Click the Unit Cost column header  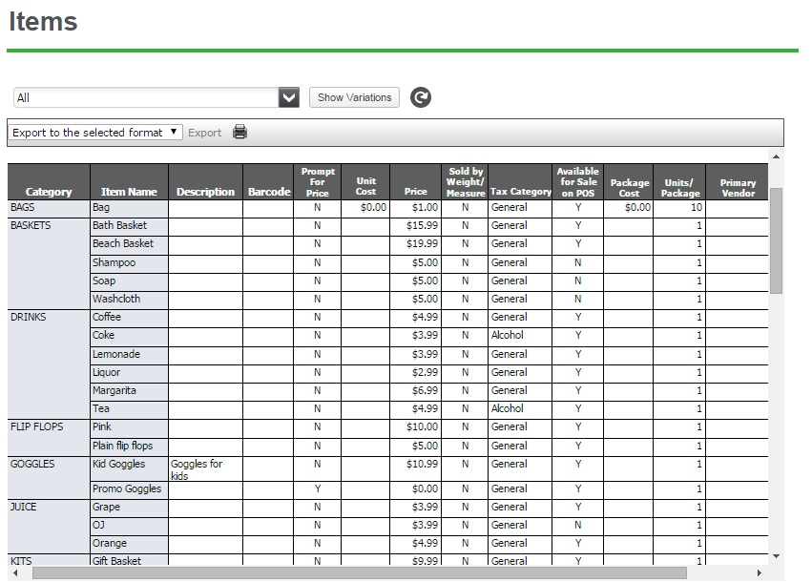[x=365, y=182]
